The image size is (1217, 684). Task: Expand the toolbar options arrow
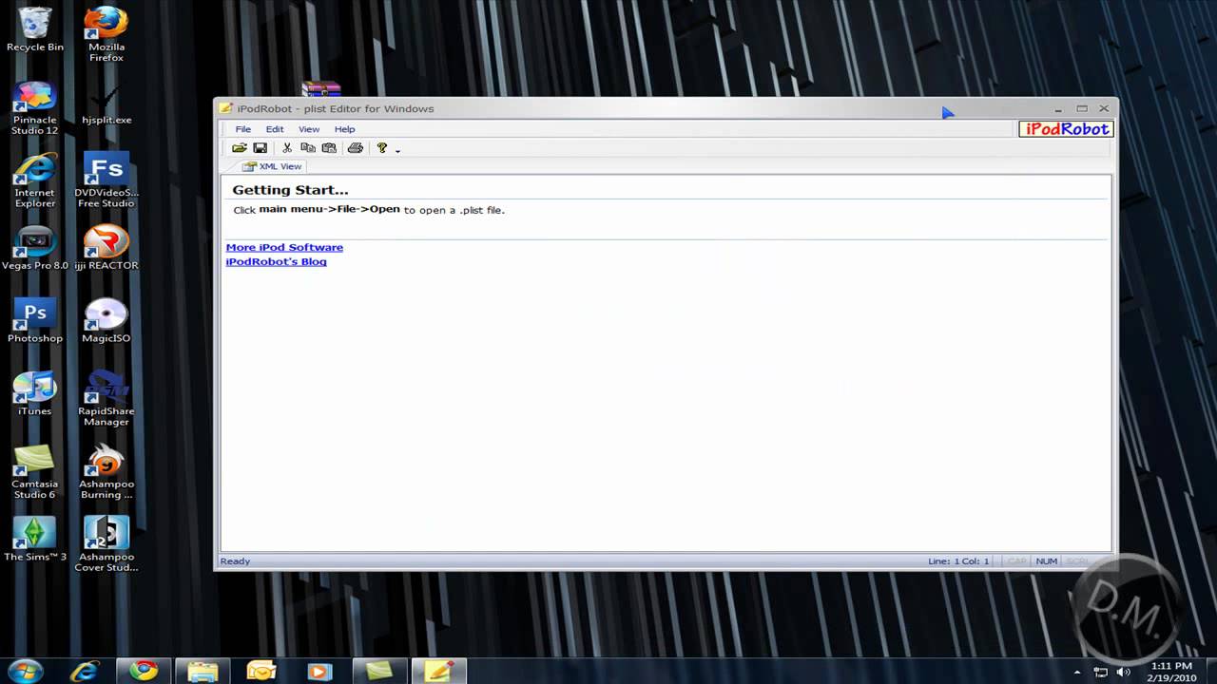click(397, 150)
